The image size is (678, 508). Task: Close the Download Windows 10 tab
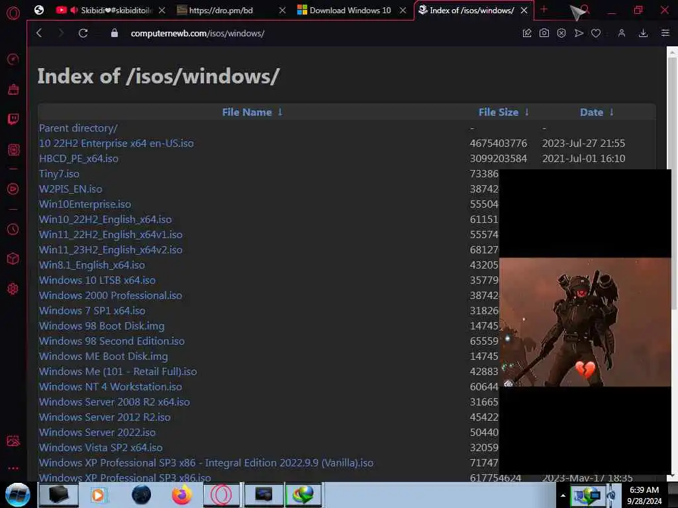403,11
